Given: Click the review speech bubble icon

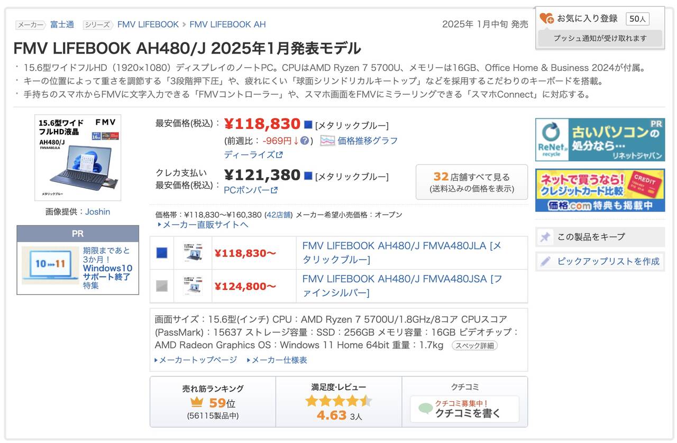Looking at the screenshot, I should 425,409.
